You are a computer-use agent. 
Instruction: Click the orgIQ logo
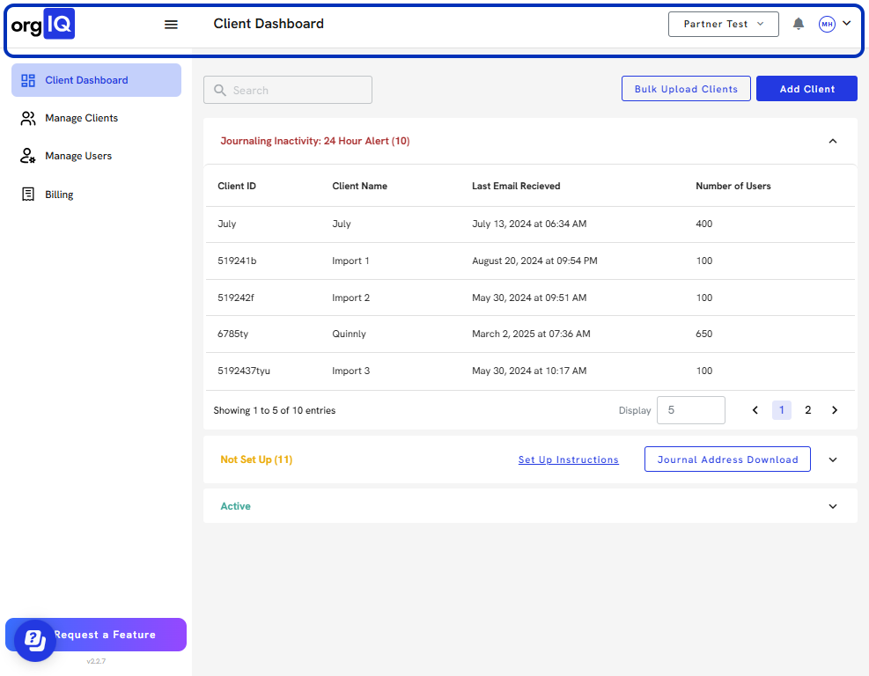click(42, 25)
